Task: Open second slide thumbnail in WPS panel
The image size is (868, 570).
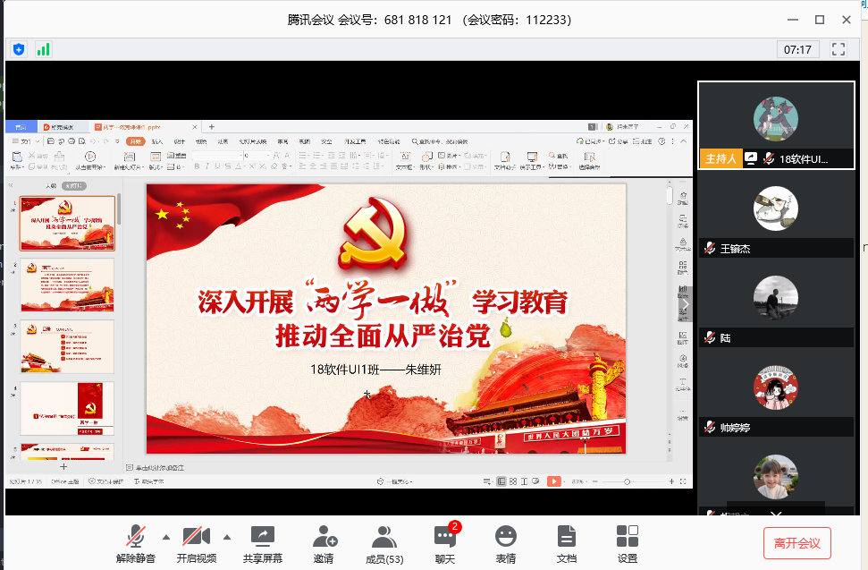Action: click(68, 285)
